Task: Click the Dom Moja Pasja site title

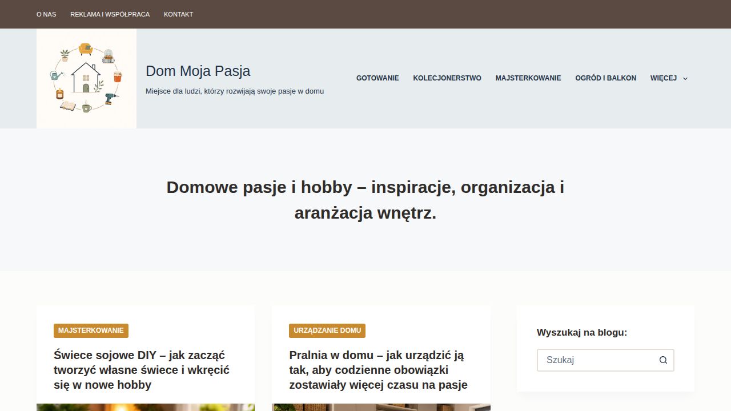Action: 198,71
